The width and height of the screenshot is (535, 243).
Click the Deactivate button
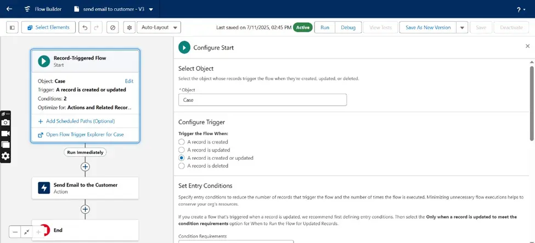tap(511, 27)
